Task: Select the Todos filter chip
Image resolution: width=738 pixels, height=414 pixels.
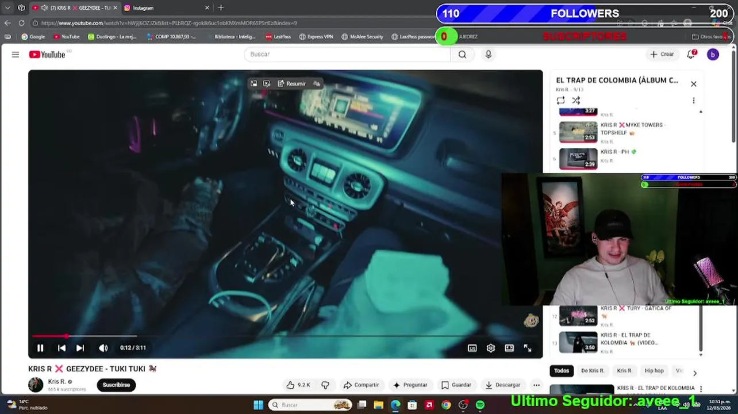Action: 562,371
